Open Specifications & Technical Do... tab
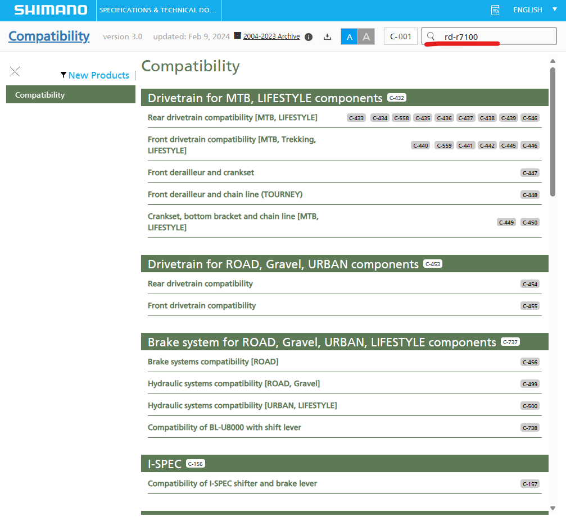 (x=158, y=10)
